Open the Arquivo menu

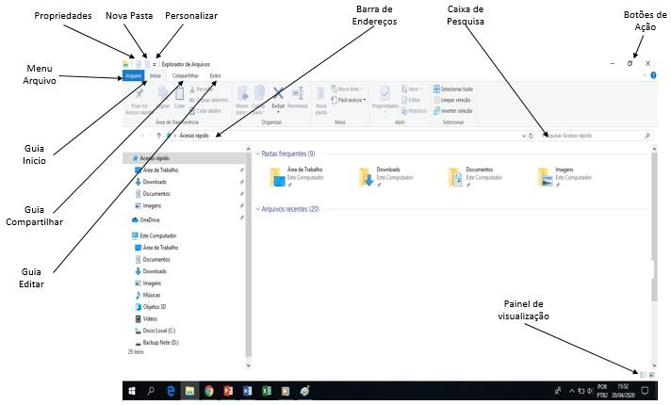134,75
